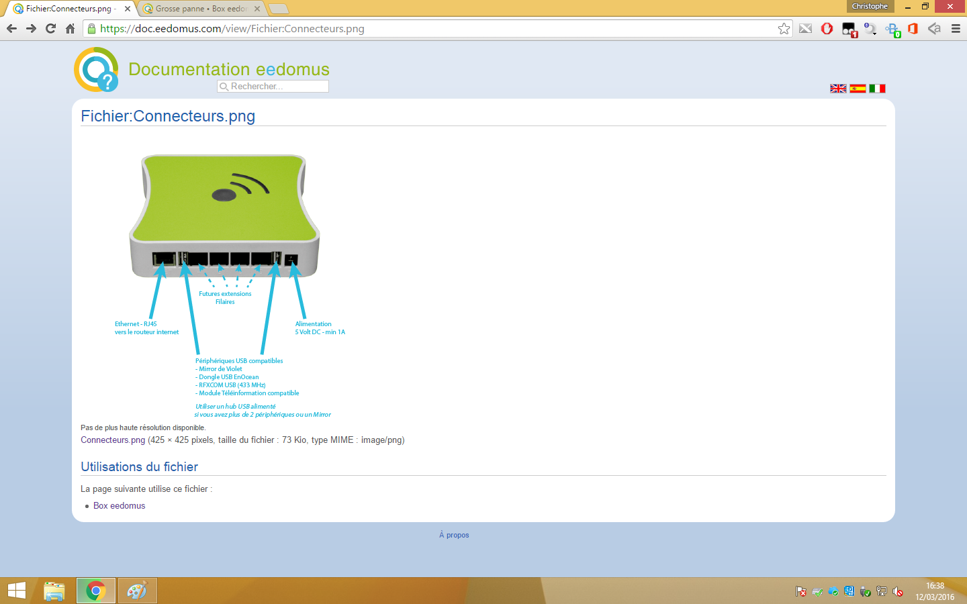The height and width of the screenshot is (604, 967).
Task: Click the address bar URL
Action: [x=232, y=29]
